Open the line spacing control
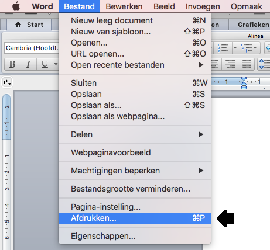 point(264,64)
